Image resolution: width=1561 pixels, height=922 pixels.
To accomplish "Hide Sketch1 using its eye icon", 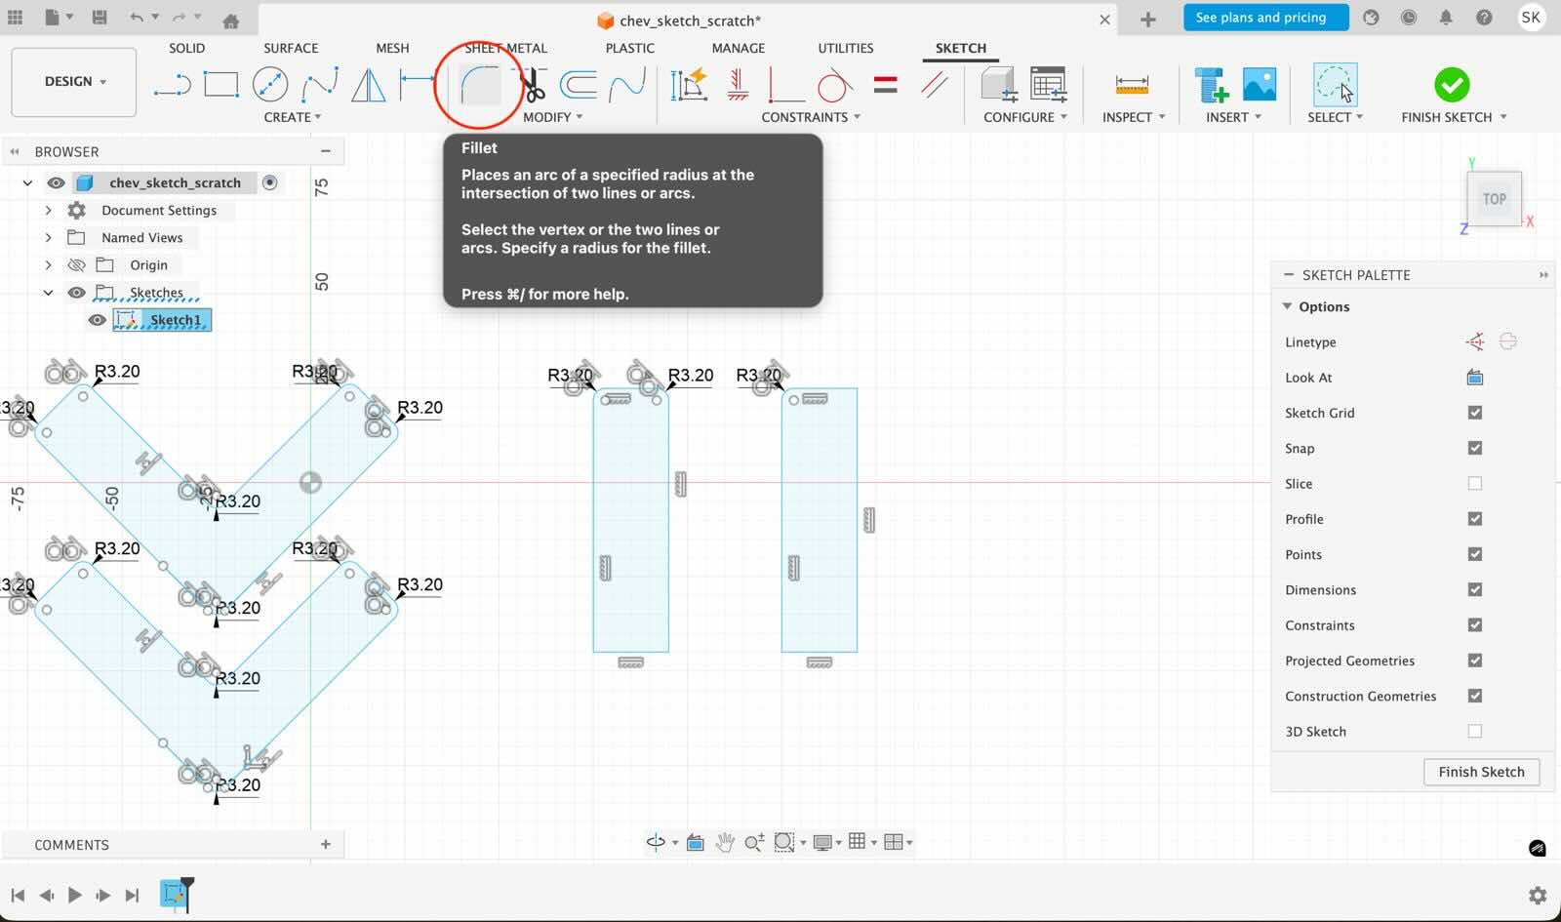I will click(x=97, y=320).
